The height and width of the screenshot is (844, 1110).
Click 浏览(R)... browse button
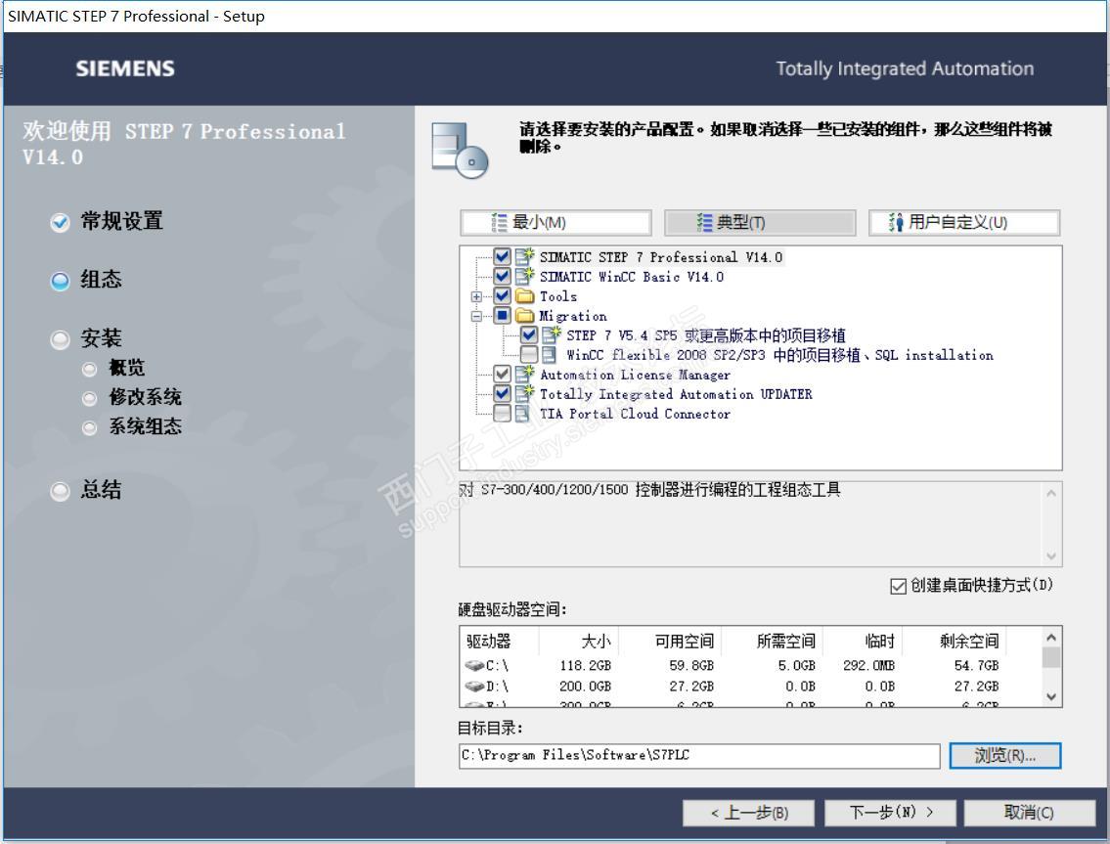pos(1005,756)
